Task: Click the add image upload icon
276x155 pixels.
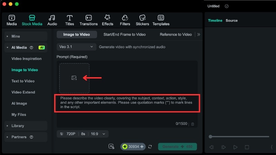Action: (x=74, y=78)
